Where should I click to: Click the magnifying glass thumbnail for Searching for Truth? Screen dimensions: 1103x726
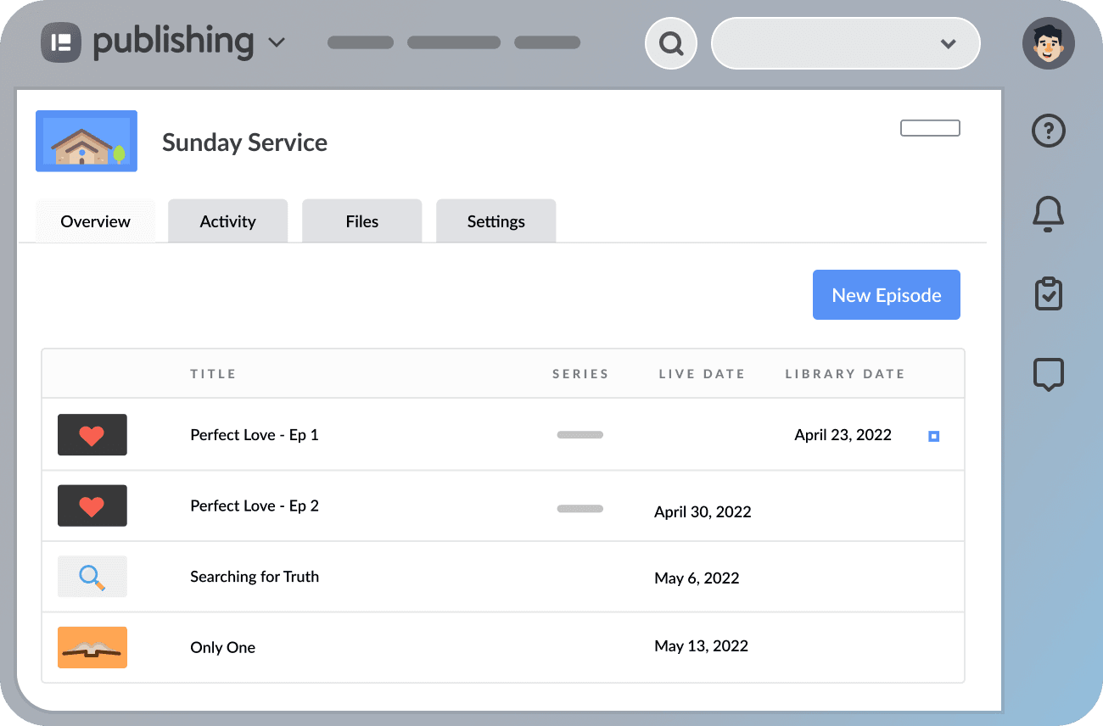pos(92,576)
